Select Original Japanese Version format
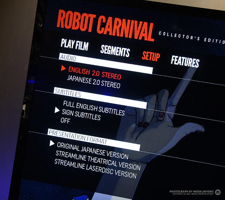Screen dimensions: 225x200 [92, 151]
